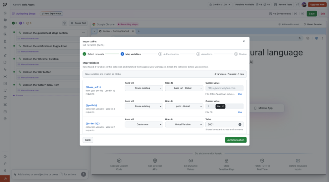Viewport: 329px width, 182px height.
Task: Click the base_url current value field
Action: (224, 88)
